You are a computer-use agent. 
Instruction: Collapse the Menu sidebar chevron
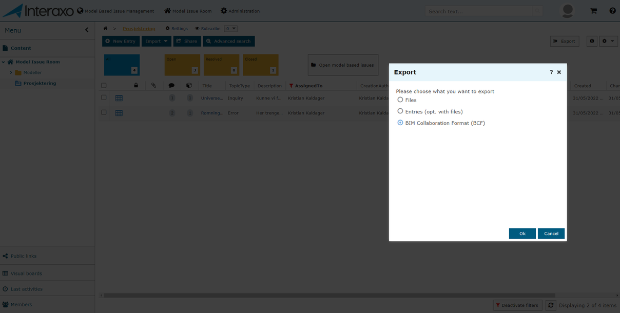point(87,30)
